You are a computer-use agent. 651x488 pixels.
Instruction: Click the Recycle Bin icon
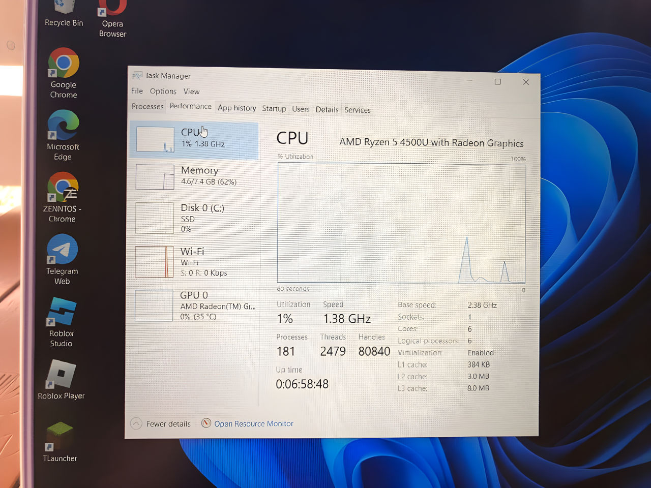(64, 8)
